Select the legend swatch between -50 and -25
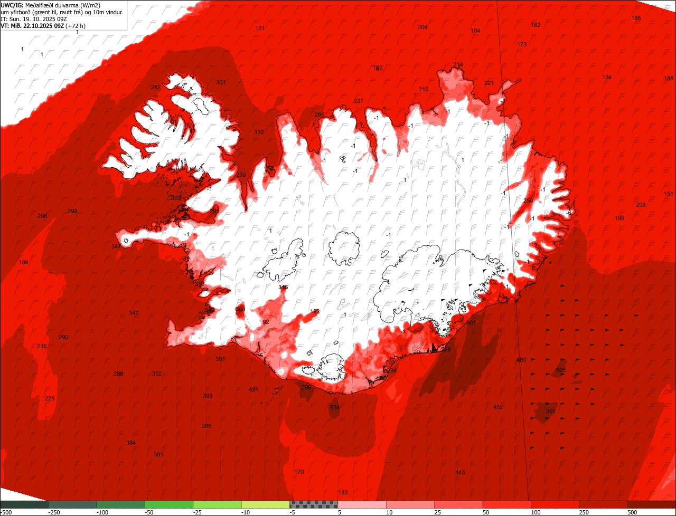This screenshot has width=676, height=516. (x=169, y=504)
